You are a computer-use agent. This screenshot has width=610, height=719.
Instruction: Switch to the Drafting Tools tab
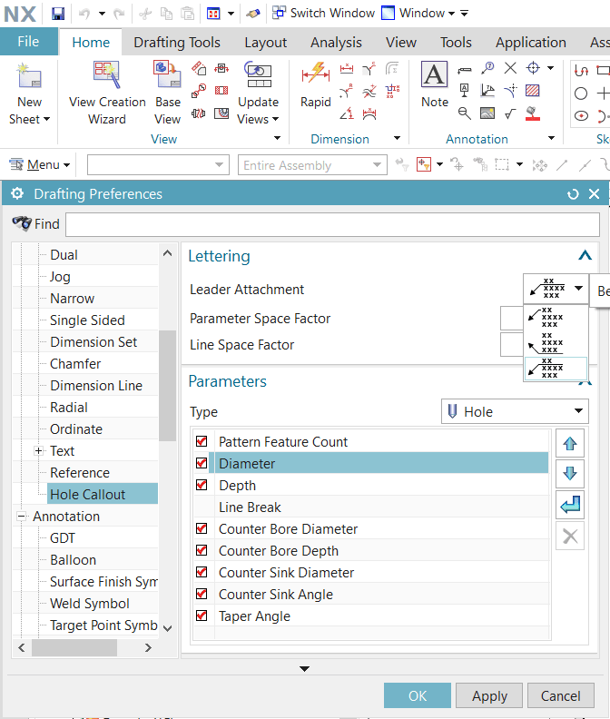177,42
